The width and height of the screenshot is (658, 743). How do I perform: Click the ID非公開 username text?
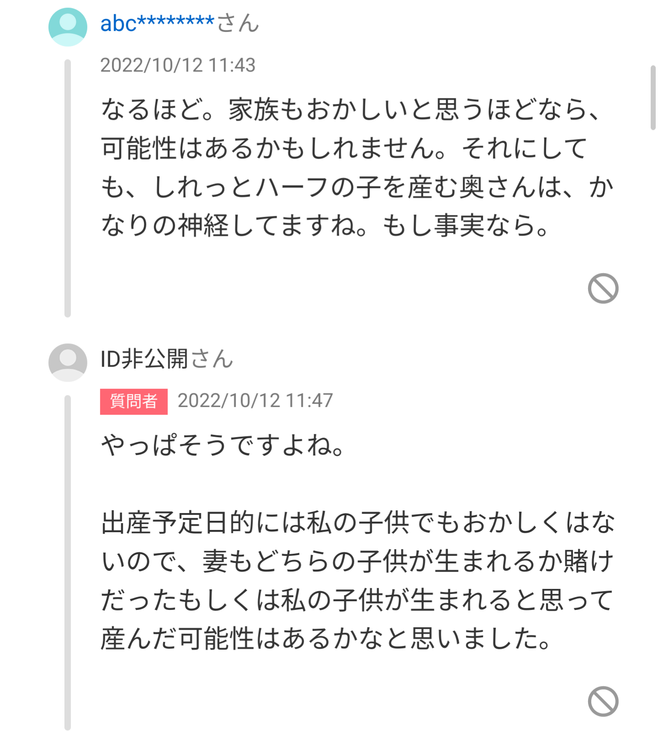144,359
